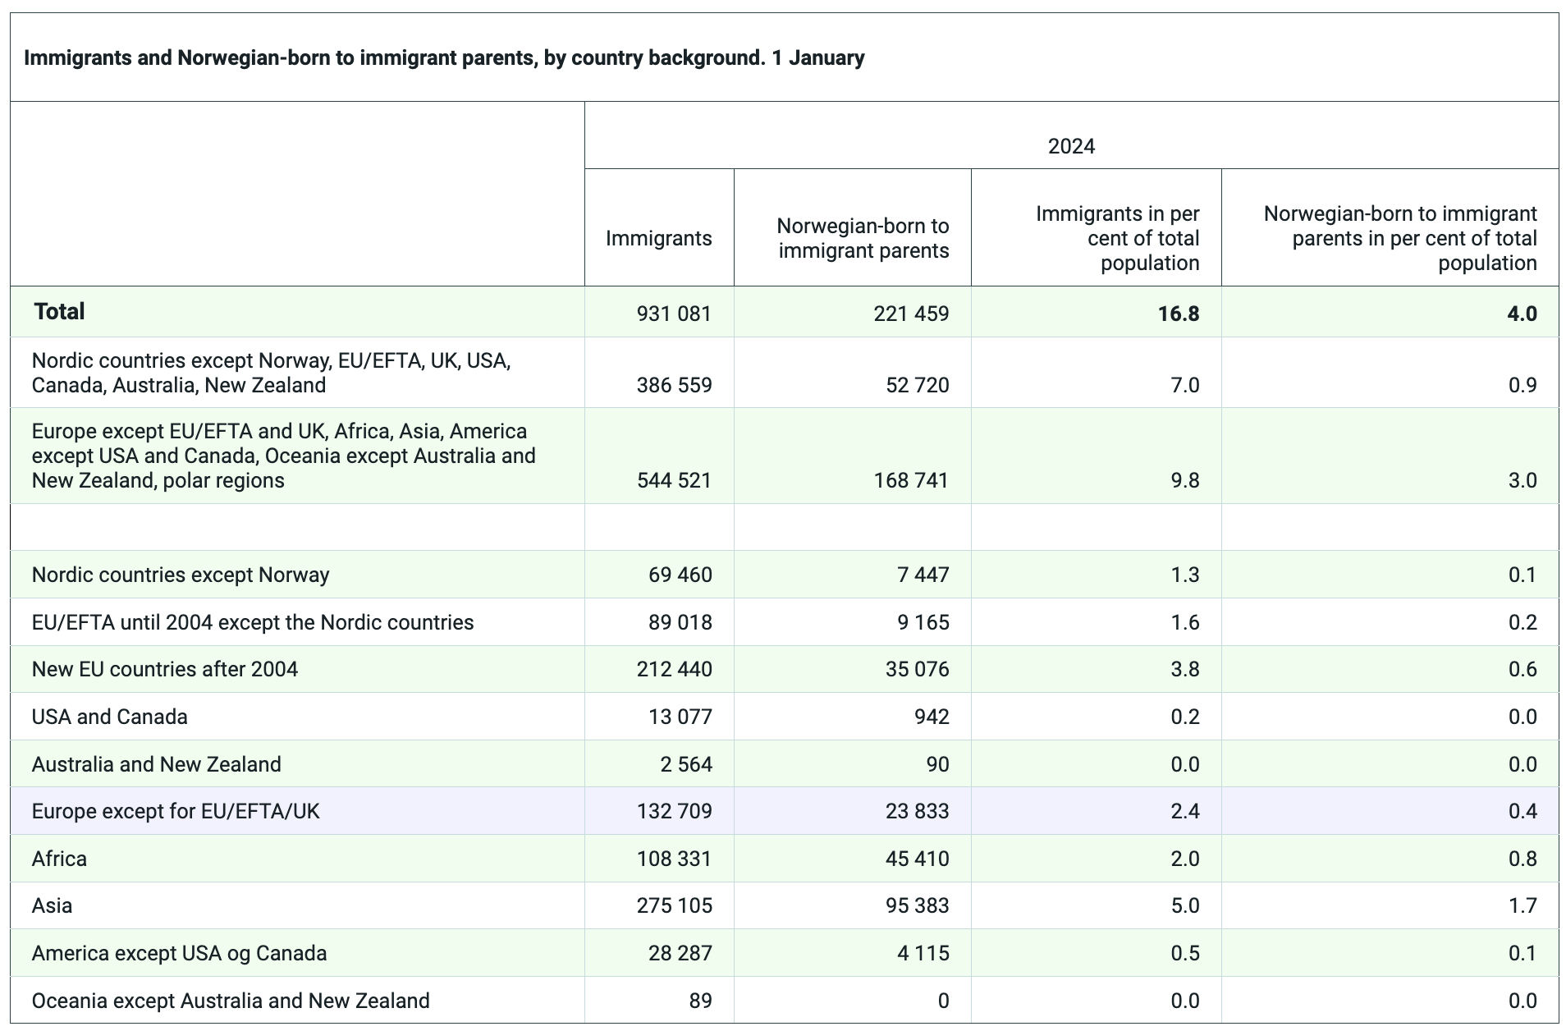The height and width of the screenshot is (1031, 1566).
Task: Select the 2024 year column header
Action: point(1071,146)
